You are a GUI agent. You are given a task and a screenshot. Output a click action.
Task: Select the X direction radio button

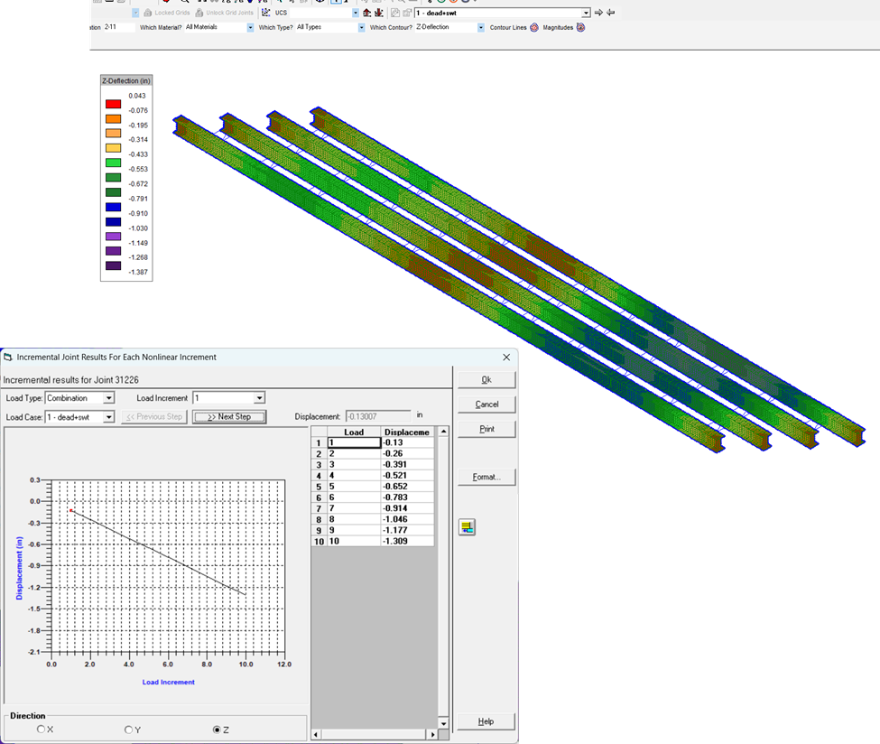(x=41, y=729)
